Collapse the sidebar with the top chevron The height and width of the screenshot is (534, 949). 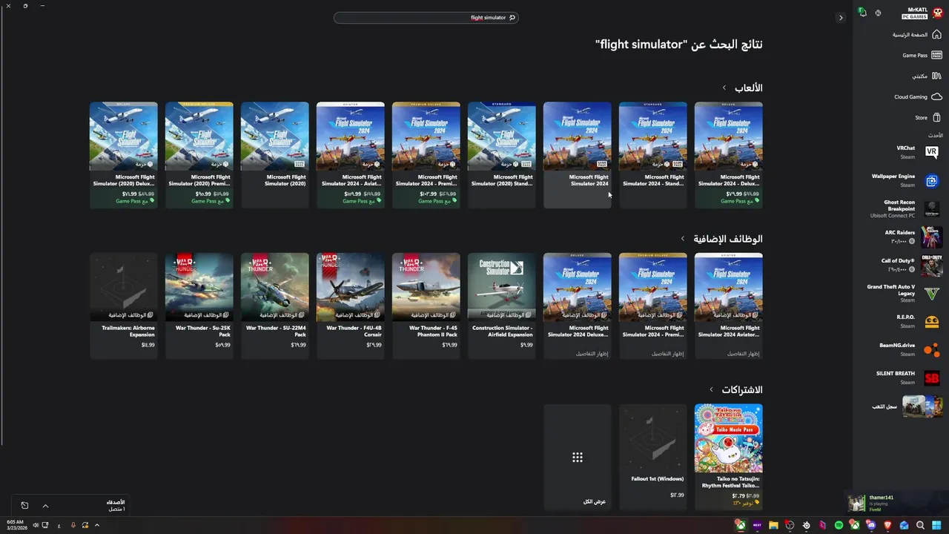tap(841, 18)
